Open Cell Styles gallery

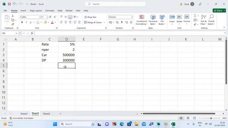pos(162,20)
